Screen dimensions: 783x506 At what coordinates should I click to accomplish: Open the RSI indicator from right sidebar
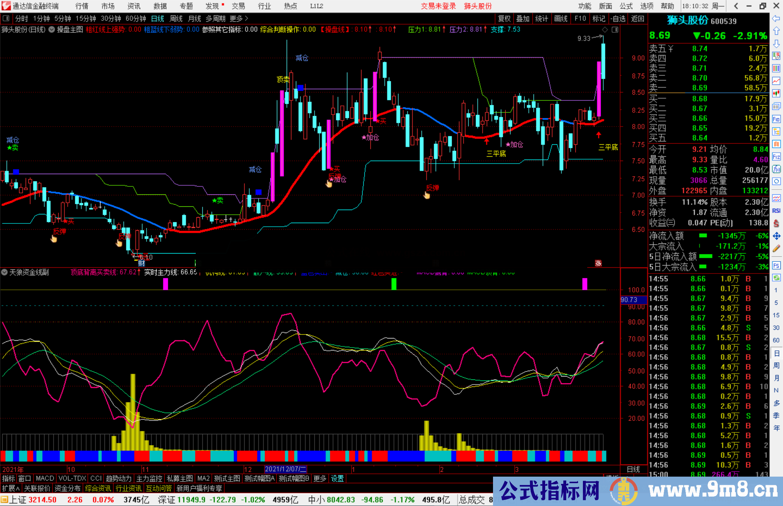[776, 211]
